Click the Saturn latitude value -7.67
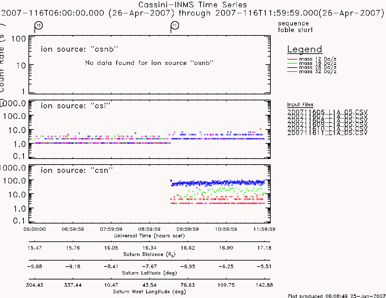 [x=149, y=267]
